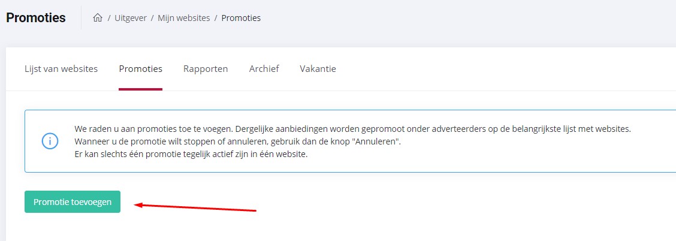Click the blue info circle icon
Viewport: 676px width, 241px height.
coord(50,141)
